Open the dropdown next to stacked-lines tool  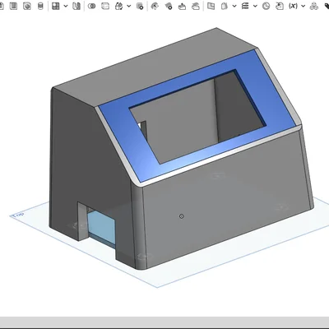coord(255,6)
